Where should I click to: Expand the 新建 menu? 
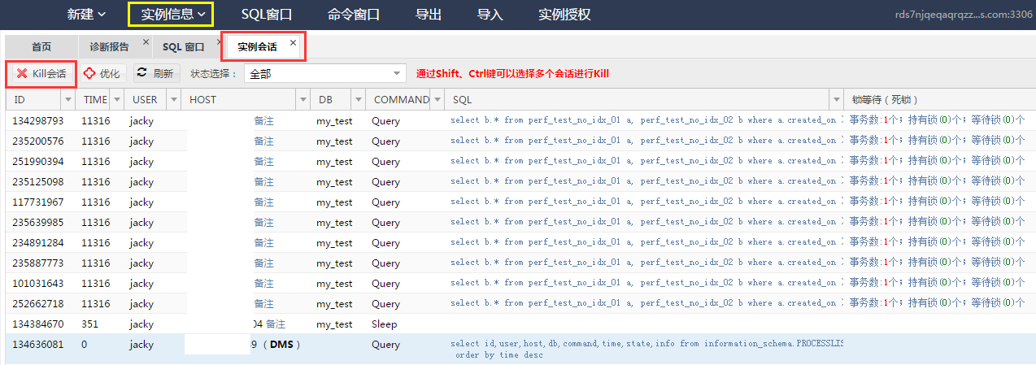click(x=86, y=15)
